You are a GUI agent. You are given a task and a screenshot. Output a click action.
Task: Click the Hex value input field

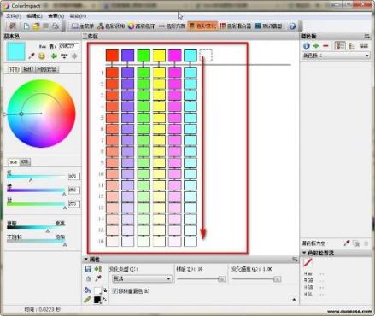69,46
